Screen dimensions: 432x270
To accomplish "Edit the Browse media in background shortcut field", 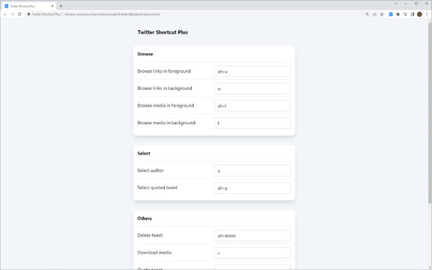I will coord(252,123).
